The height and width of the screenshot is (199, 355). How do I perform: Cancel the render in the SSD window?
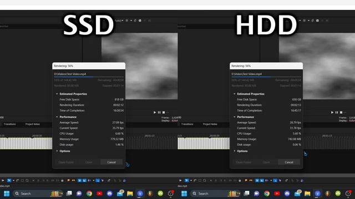(111, 162)
